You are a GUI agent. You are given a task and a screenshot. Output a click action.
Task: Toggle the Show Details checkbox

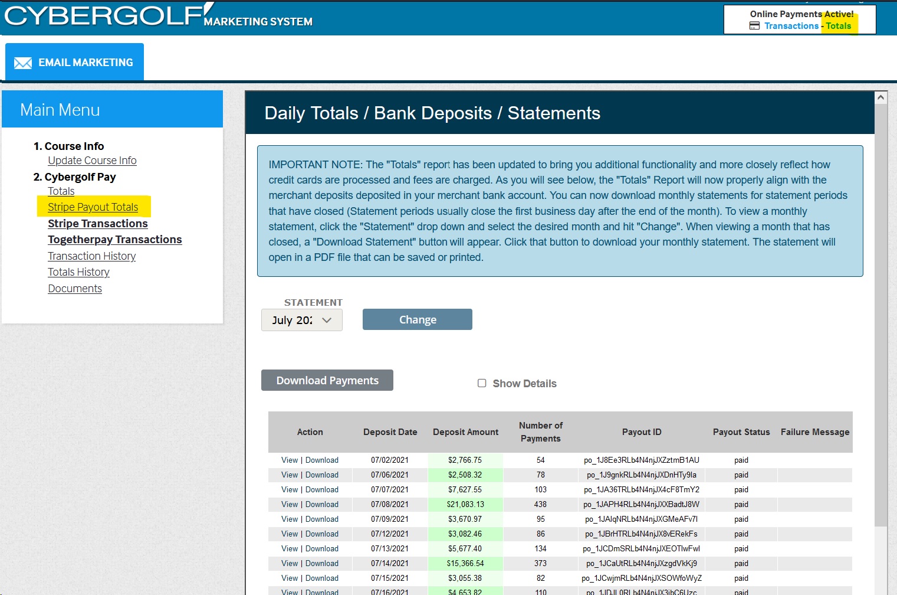pyautogui.click(x=482, y=383)
